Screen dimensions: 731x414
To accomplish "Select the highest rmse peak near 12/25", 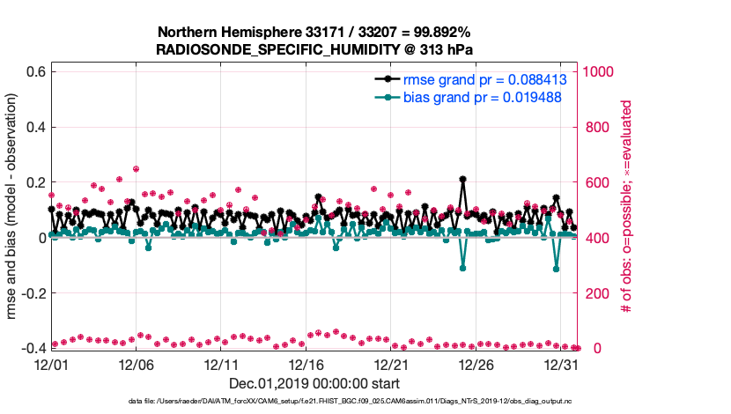I will click(462, 179).
